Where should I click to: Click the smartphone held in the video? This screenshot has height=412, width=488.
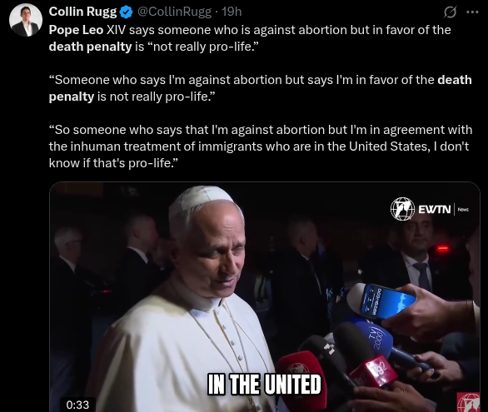click(x=385, y=301)
